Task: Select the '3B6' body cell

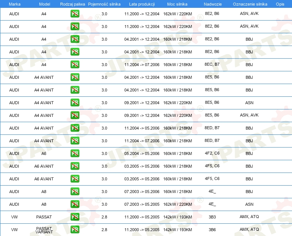Action: click(212, 230)
